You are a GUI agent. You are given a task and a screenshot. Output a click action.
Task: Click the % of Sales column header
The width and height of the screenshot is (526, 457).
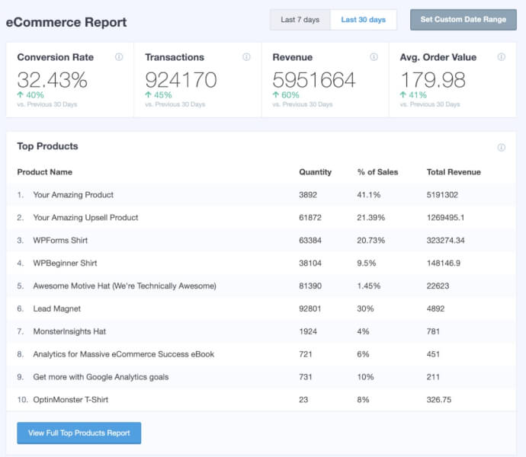(x=377, y=172)
